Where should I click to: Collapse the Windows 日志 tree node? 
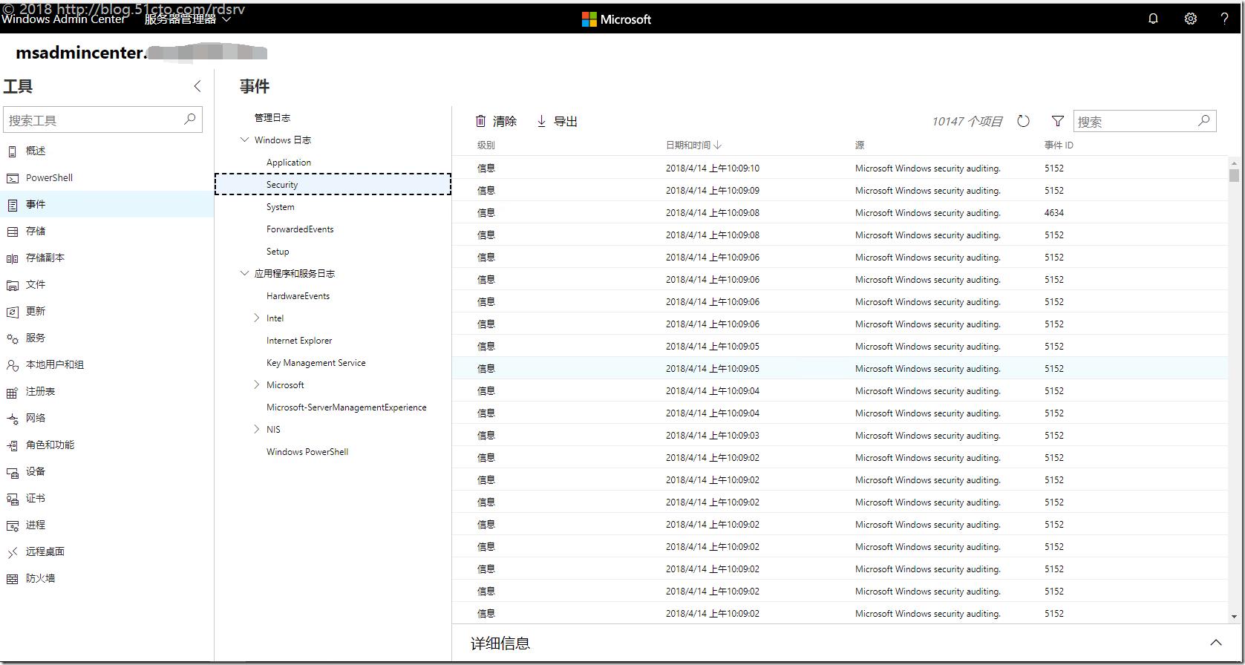click(x=244, y=140)
